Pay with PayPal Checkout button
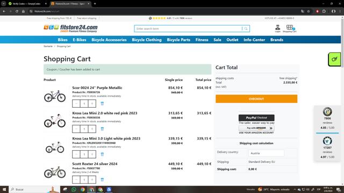Image resolution: width=344 pixels, height=193 pixels. coord(256,118)
